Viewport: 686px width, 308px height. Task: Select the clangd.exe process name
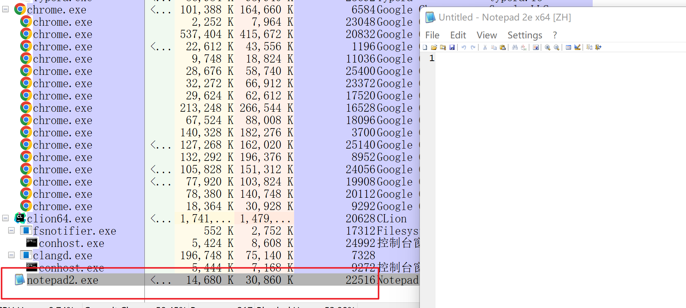(63, 255)
